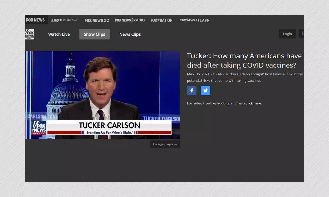This screenshot has width=329, height=197.
Task: Click the troubleshooting help text
Action: tap(224, 103)
